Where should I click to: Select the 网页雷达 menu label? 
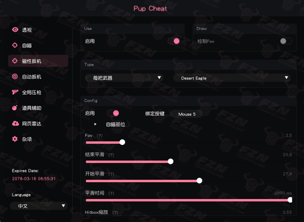click(32, 124)
